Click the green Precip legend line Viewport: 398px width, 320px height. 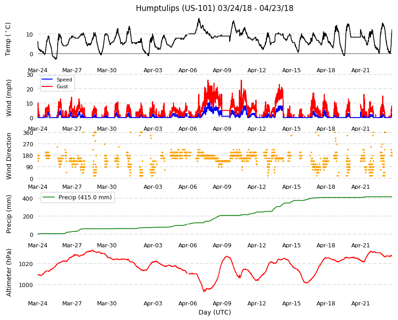(49, 197)
